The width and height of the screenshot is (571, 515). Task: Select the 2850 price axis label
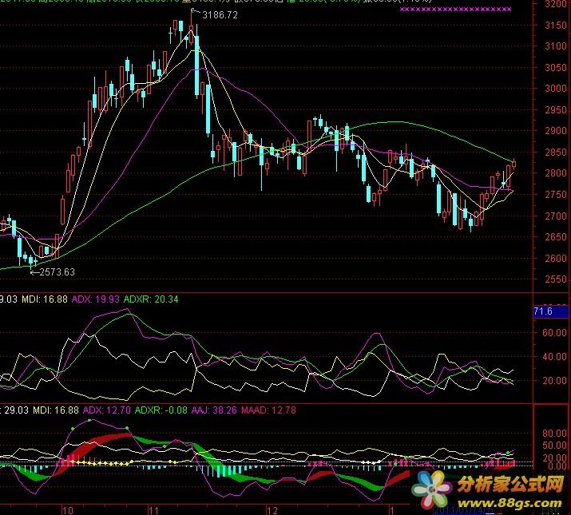point(555,153)
